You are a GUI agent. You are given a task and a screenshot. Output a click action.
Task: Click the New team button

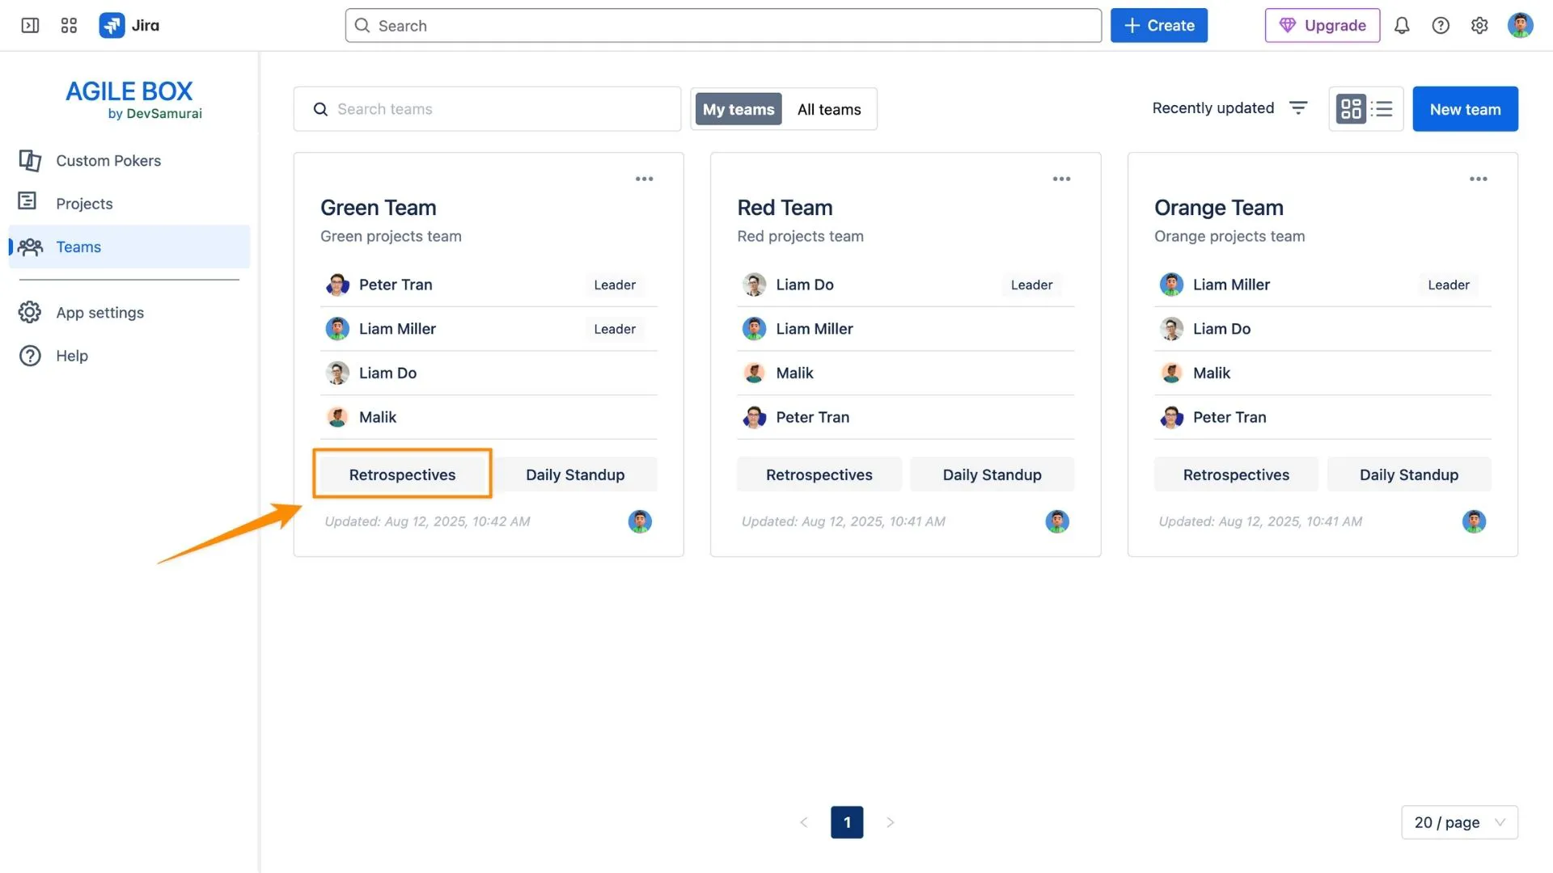(1465, 108)
